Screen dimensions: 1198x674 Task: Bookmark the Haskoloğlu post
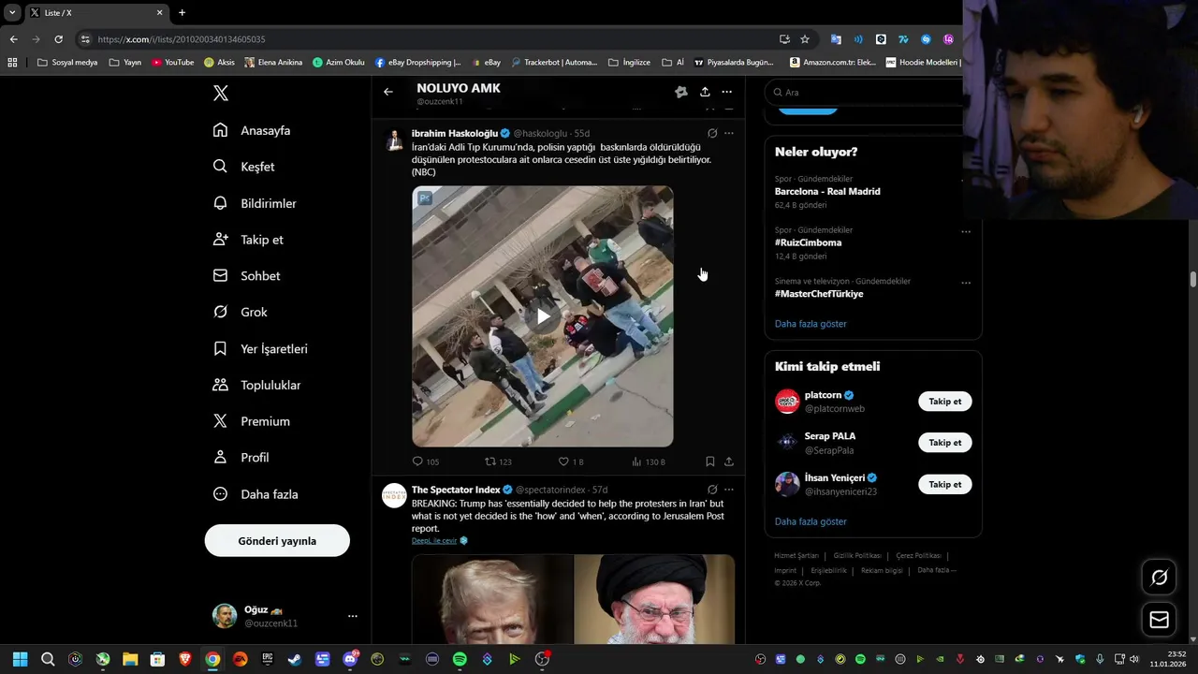tap(710, 462)
